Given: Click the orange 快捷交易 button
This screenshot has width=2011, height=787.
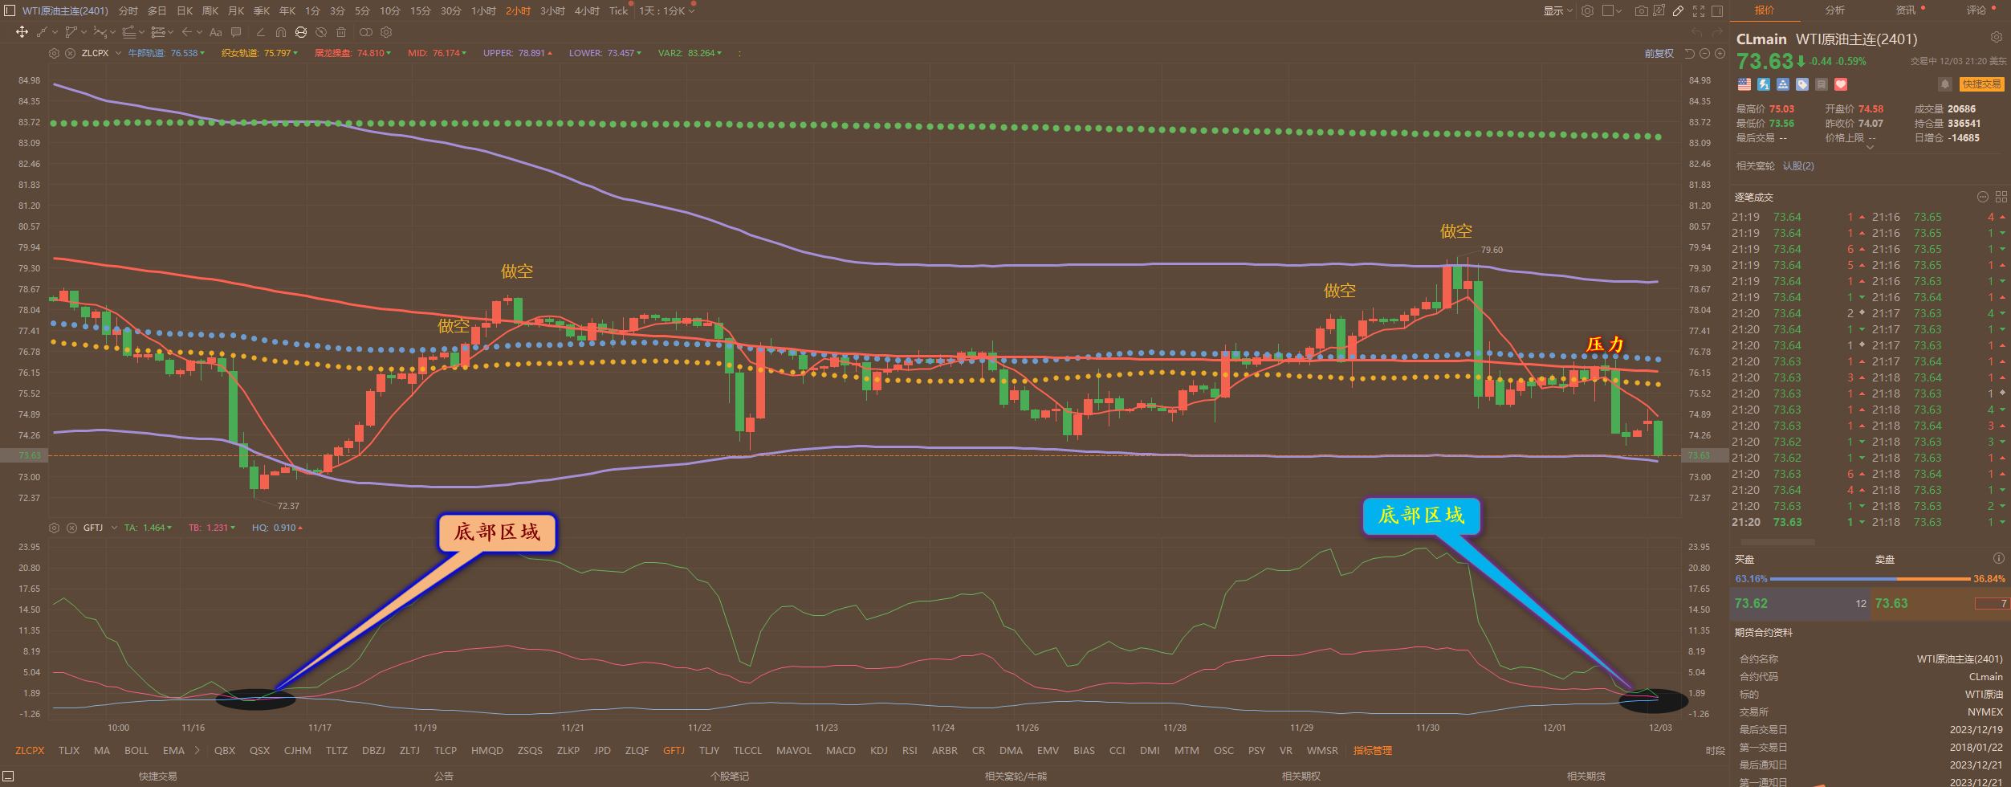Looking at the screenshot, I should click(1981, 84).
